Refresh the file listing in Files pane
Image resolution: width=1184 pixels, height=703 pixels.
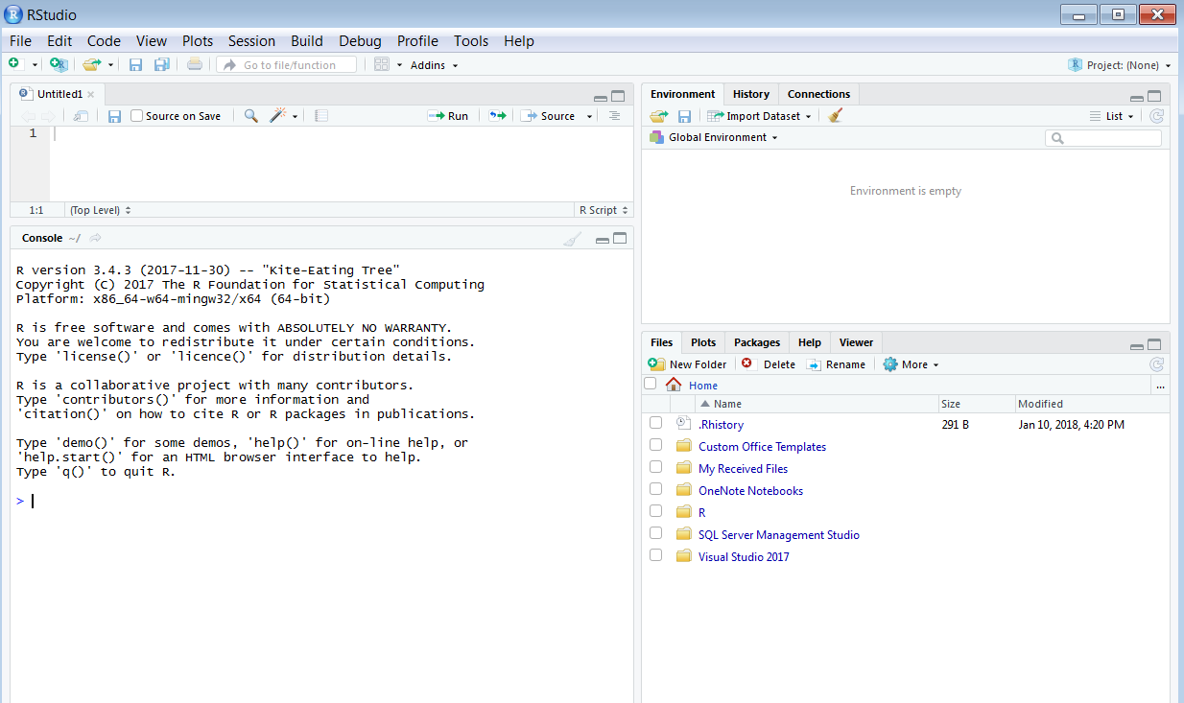click(x=1156, y=364)
